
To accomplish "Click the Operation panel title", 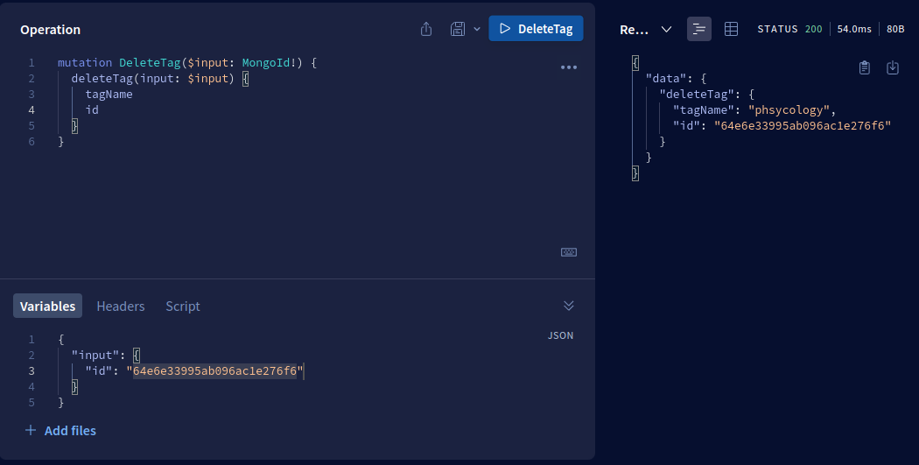I will click(51, 29).
